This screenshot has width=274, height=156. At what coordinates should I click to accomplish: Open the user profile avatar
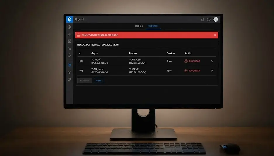216,20
